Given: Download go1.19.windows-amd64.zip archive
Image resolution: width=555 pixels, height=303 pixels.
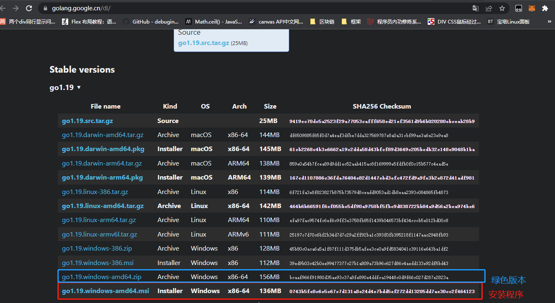Looking at the screenshot, I should 102,277.
